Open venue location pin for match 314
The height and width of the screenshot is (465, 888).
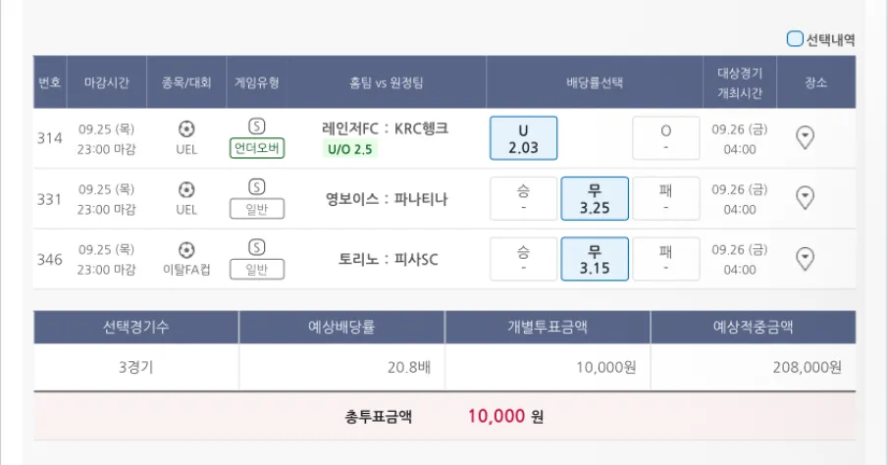tap(805, 137)
